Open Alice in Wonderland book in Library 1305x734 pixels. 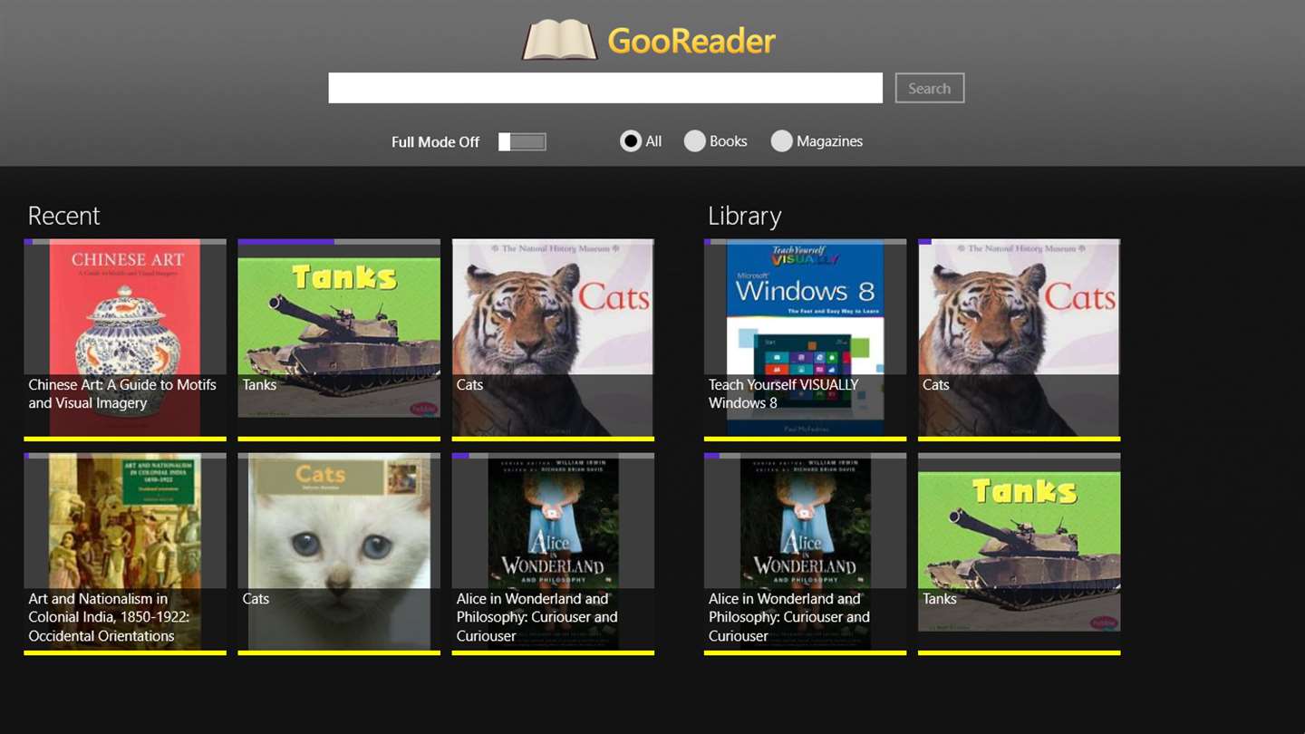coord(805,554)
